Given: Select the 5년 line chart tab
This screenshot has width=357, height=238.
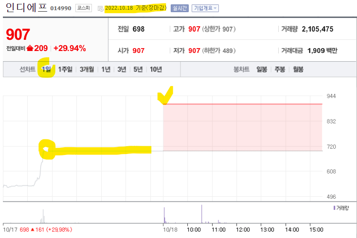Looking at the screenshot, I should click(x=138, y=69).
